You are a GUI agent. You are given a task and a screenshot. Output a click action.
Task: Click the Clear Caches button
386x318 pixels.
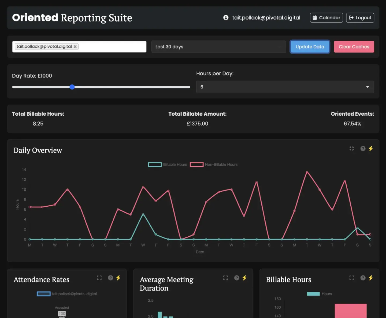coord(354,47)
